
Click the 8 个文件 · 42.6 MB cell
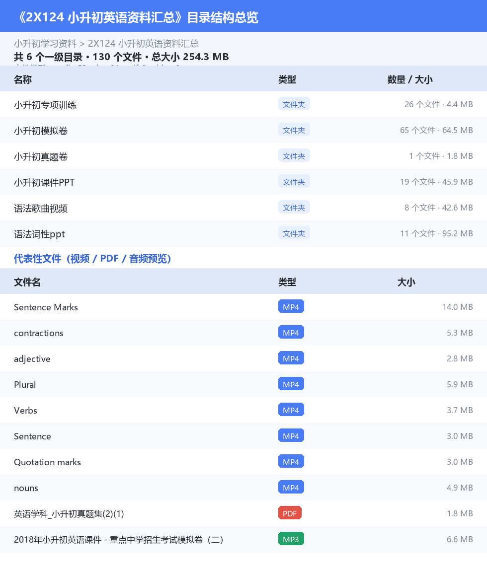439,208
